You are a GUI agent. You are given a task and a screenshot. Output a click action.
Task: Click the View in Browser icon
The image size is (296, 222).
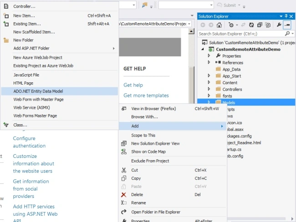point(124,109)
